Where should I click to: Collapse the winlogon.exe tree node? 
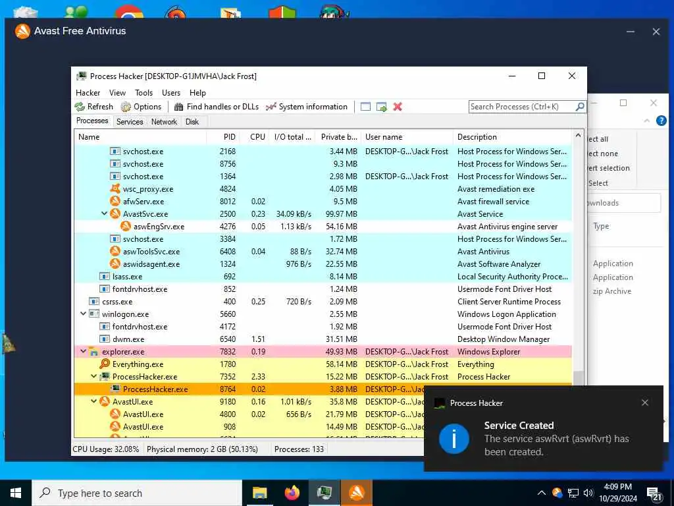click(x=84, y=314)
